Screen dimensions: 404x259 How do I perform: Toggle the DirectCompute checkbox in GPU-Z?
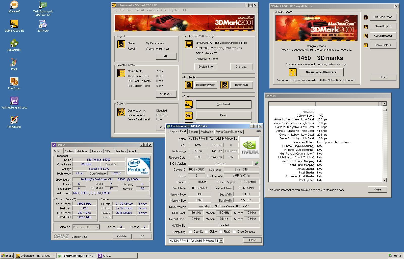234,232
